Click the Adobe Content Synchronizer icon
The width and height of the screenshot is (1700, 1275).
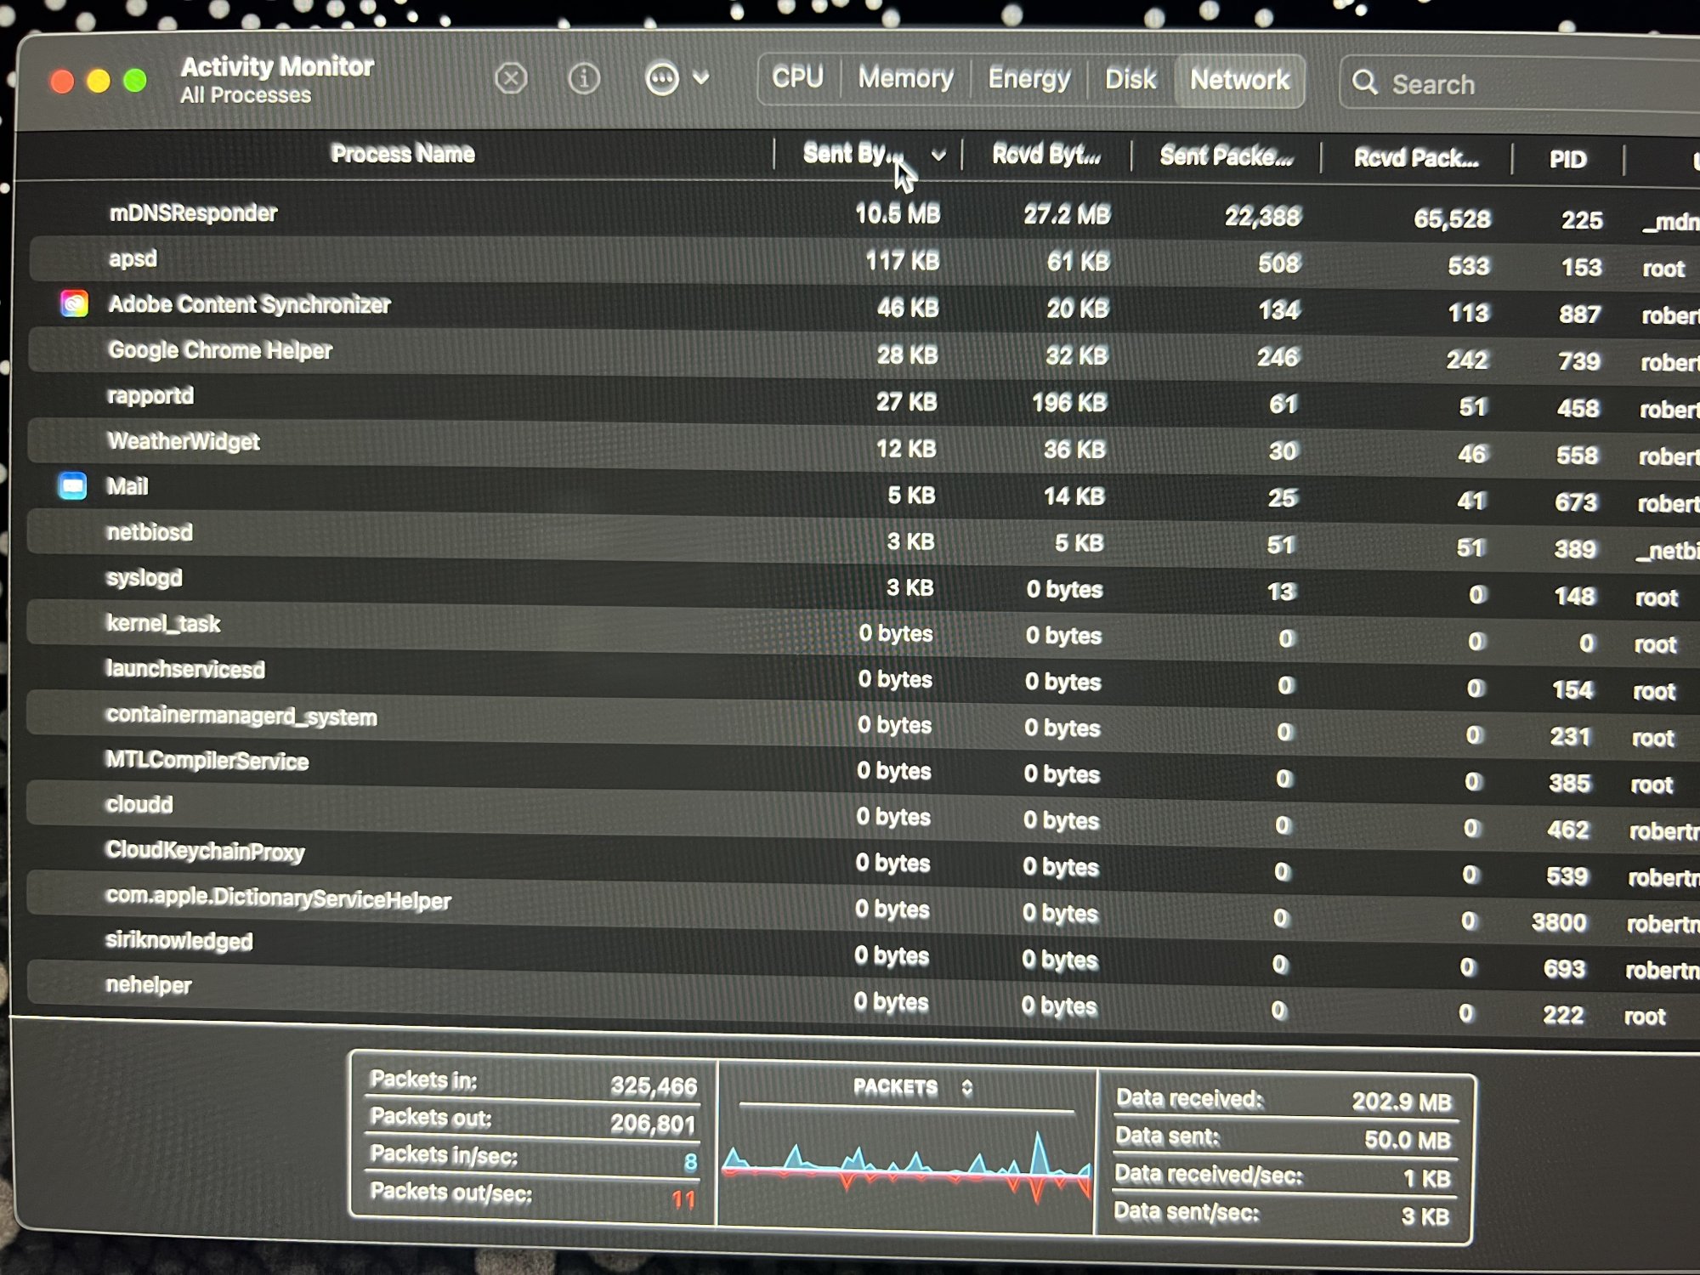75,303
